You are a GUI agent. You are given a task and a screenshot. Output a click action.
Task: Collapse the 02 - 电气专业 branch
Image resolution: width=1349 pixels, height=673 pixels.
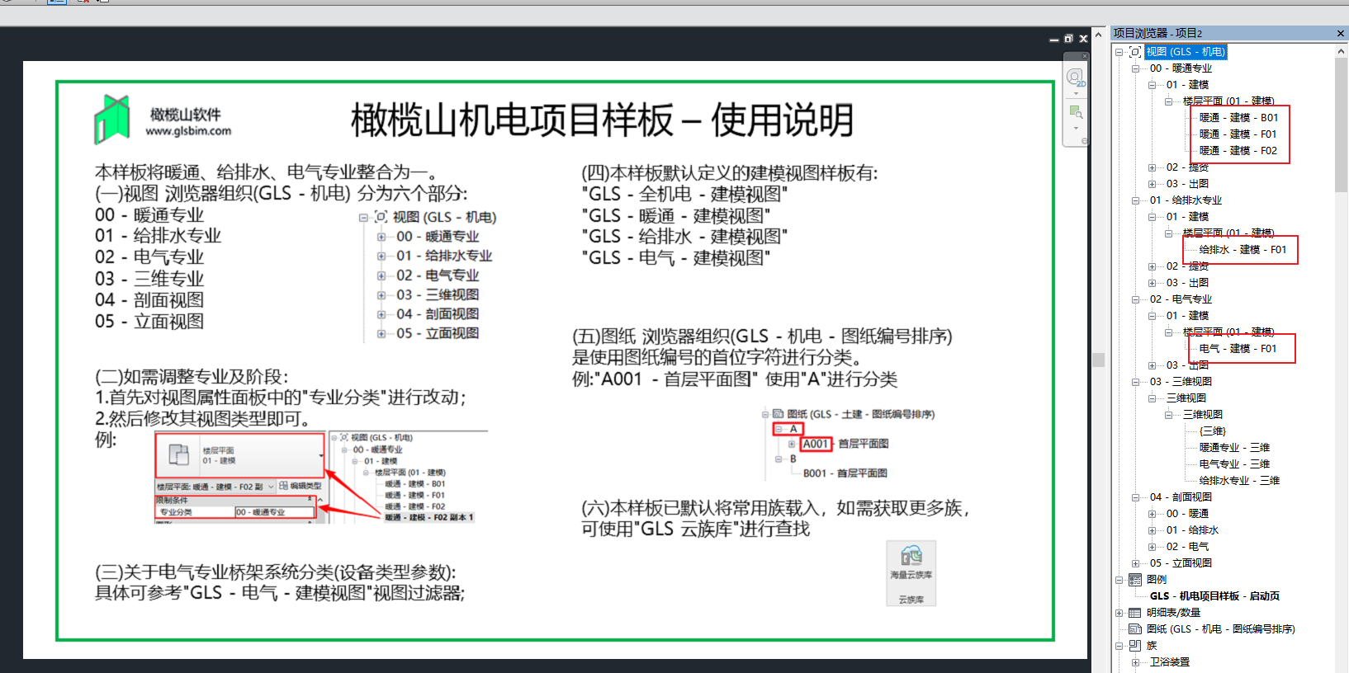1136,299
